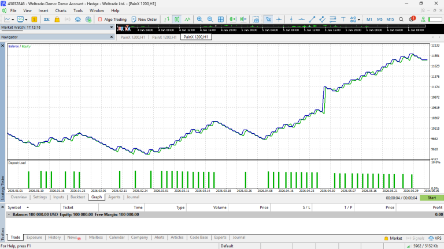Click the gold dollar symbols icon

pos(34,20)
